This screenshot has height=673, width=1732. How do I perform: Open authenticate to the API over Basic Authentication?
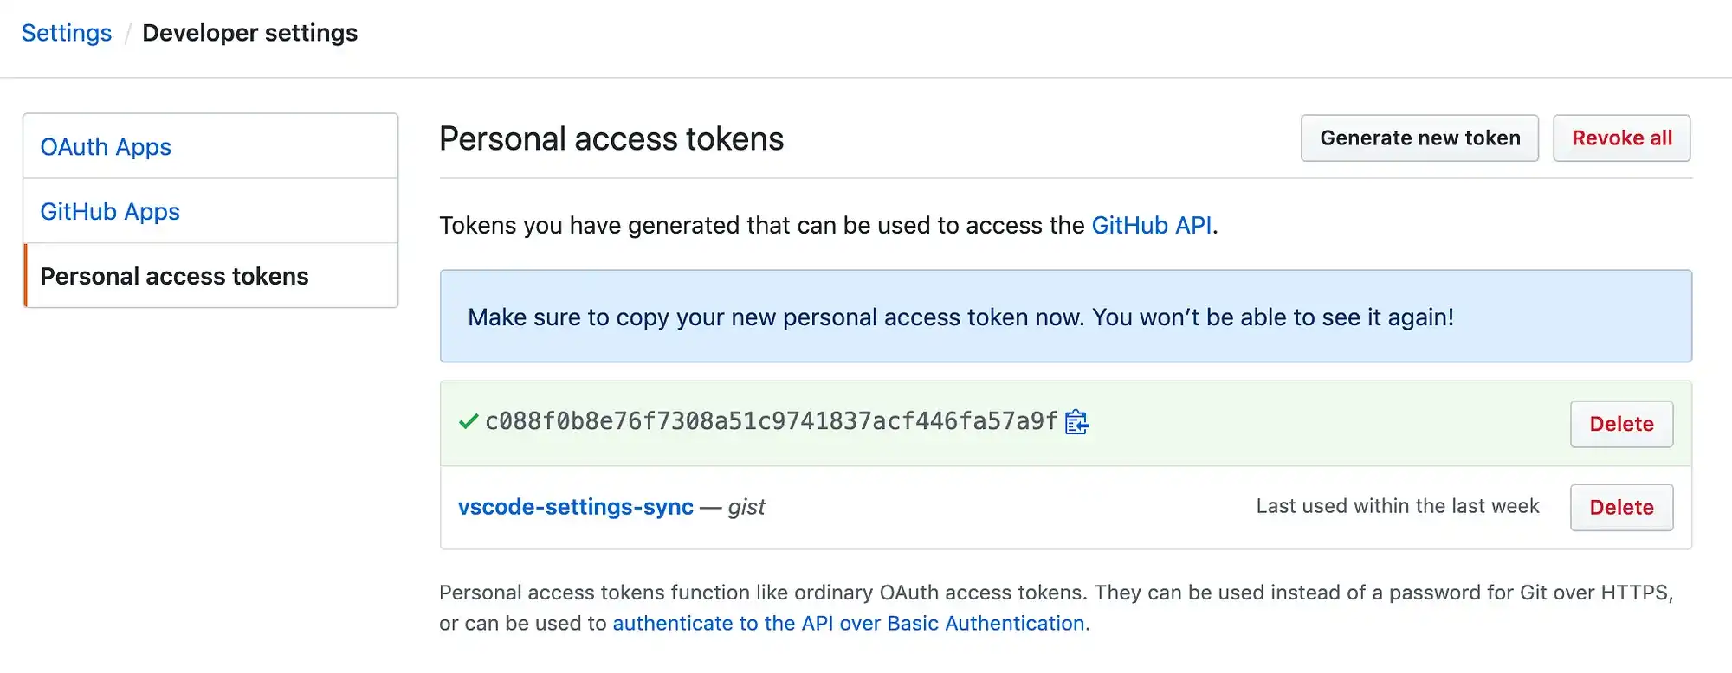coord(849,624)
